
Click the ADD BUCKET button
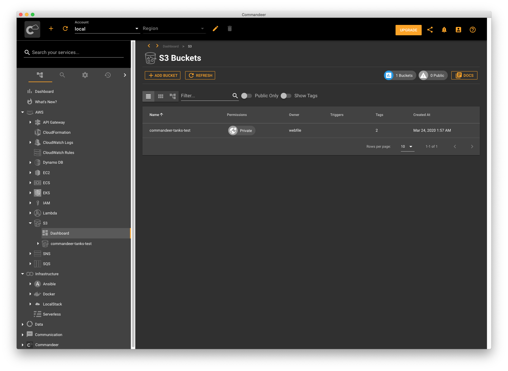tap(163, 75)
